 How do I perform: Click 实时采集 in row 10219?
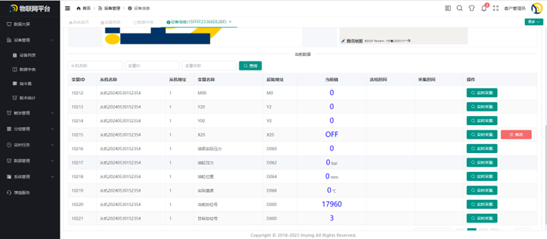point(482,190)
